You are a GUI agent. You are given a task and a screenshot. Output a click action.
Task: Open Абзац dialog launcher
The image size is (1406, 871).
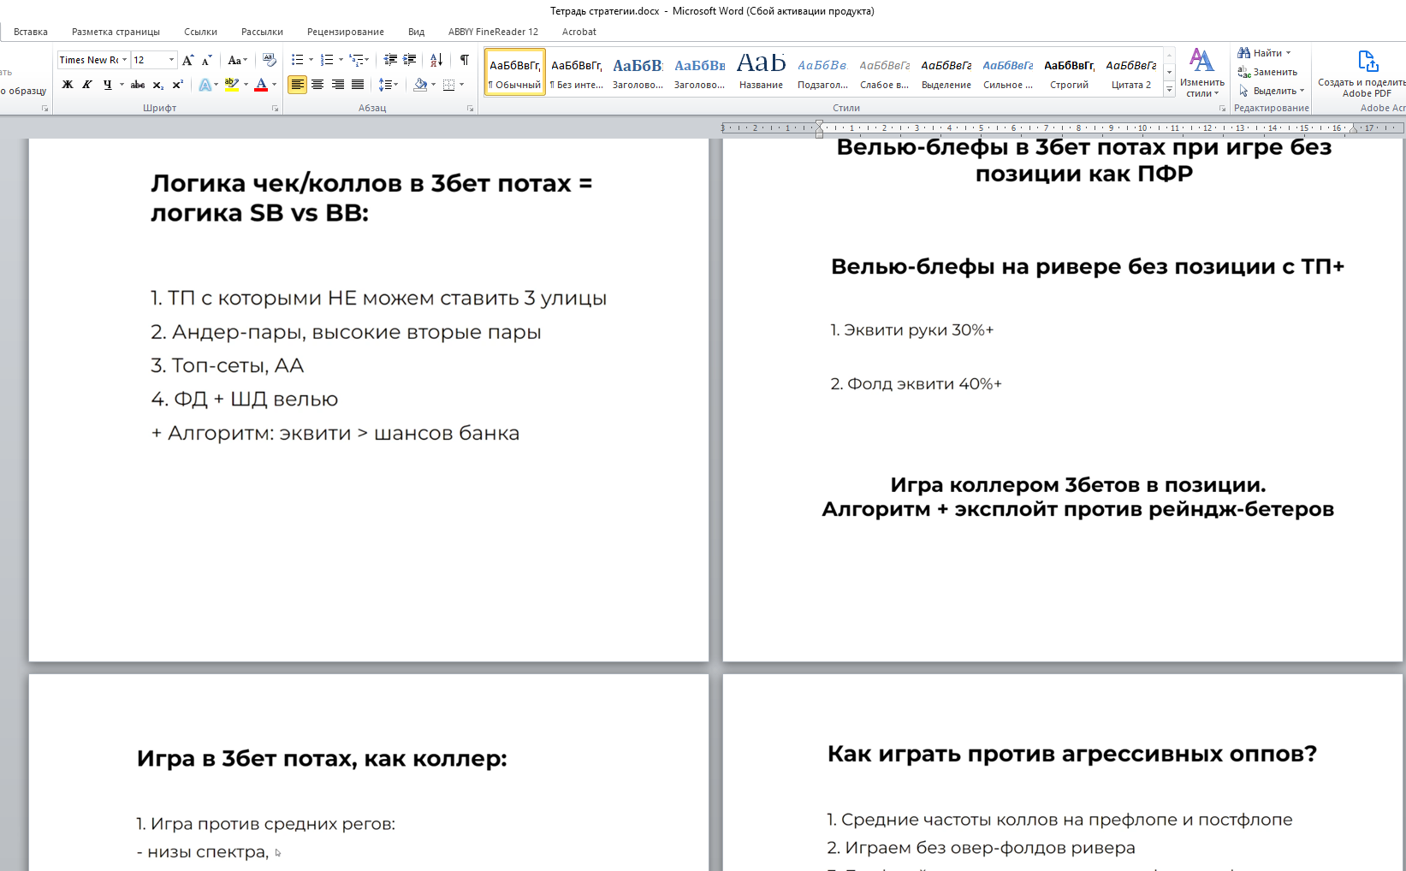coord(470,109)
